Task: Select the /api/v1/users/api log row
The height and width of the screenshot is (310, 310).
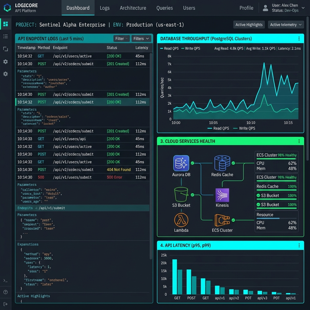Action: click(82, 139)
